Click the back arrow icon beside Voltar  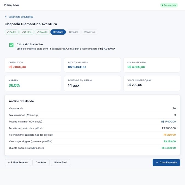[x=6, y=17]
